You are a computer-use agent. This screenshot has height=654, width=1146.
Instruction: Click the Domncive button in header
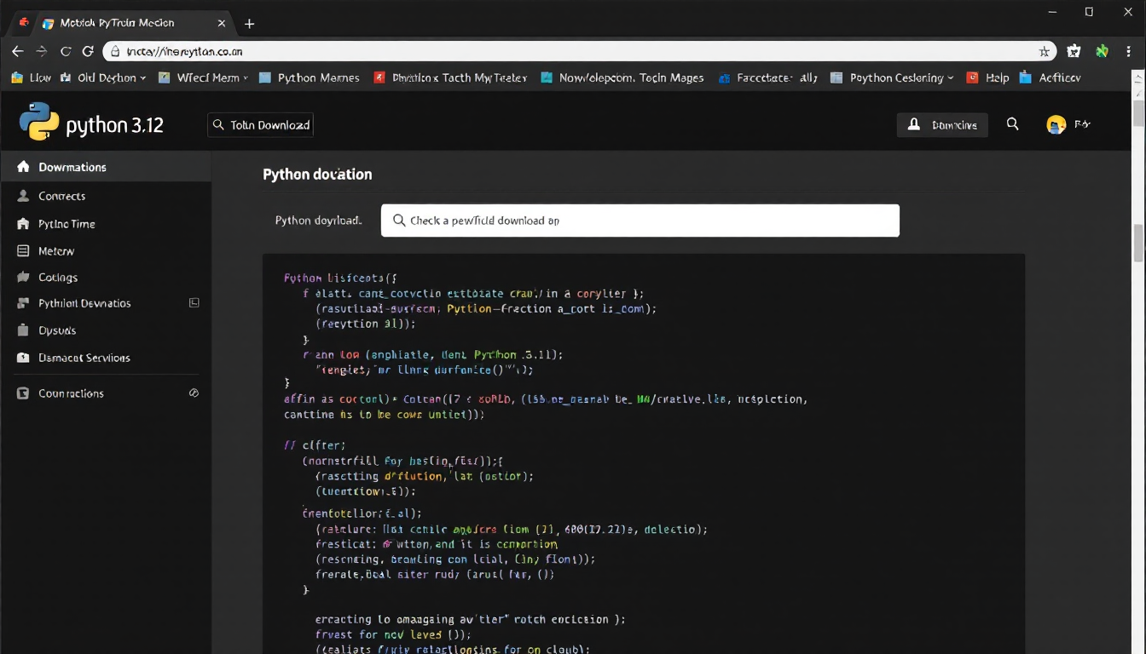click(x=942, y=125)
